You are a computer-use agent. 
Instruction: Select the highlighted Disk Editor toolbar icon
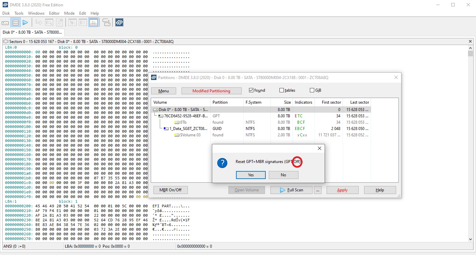click(x=93, y=23)
